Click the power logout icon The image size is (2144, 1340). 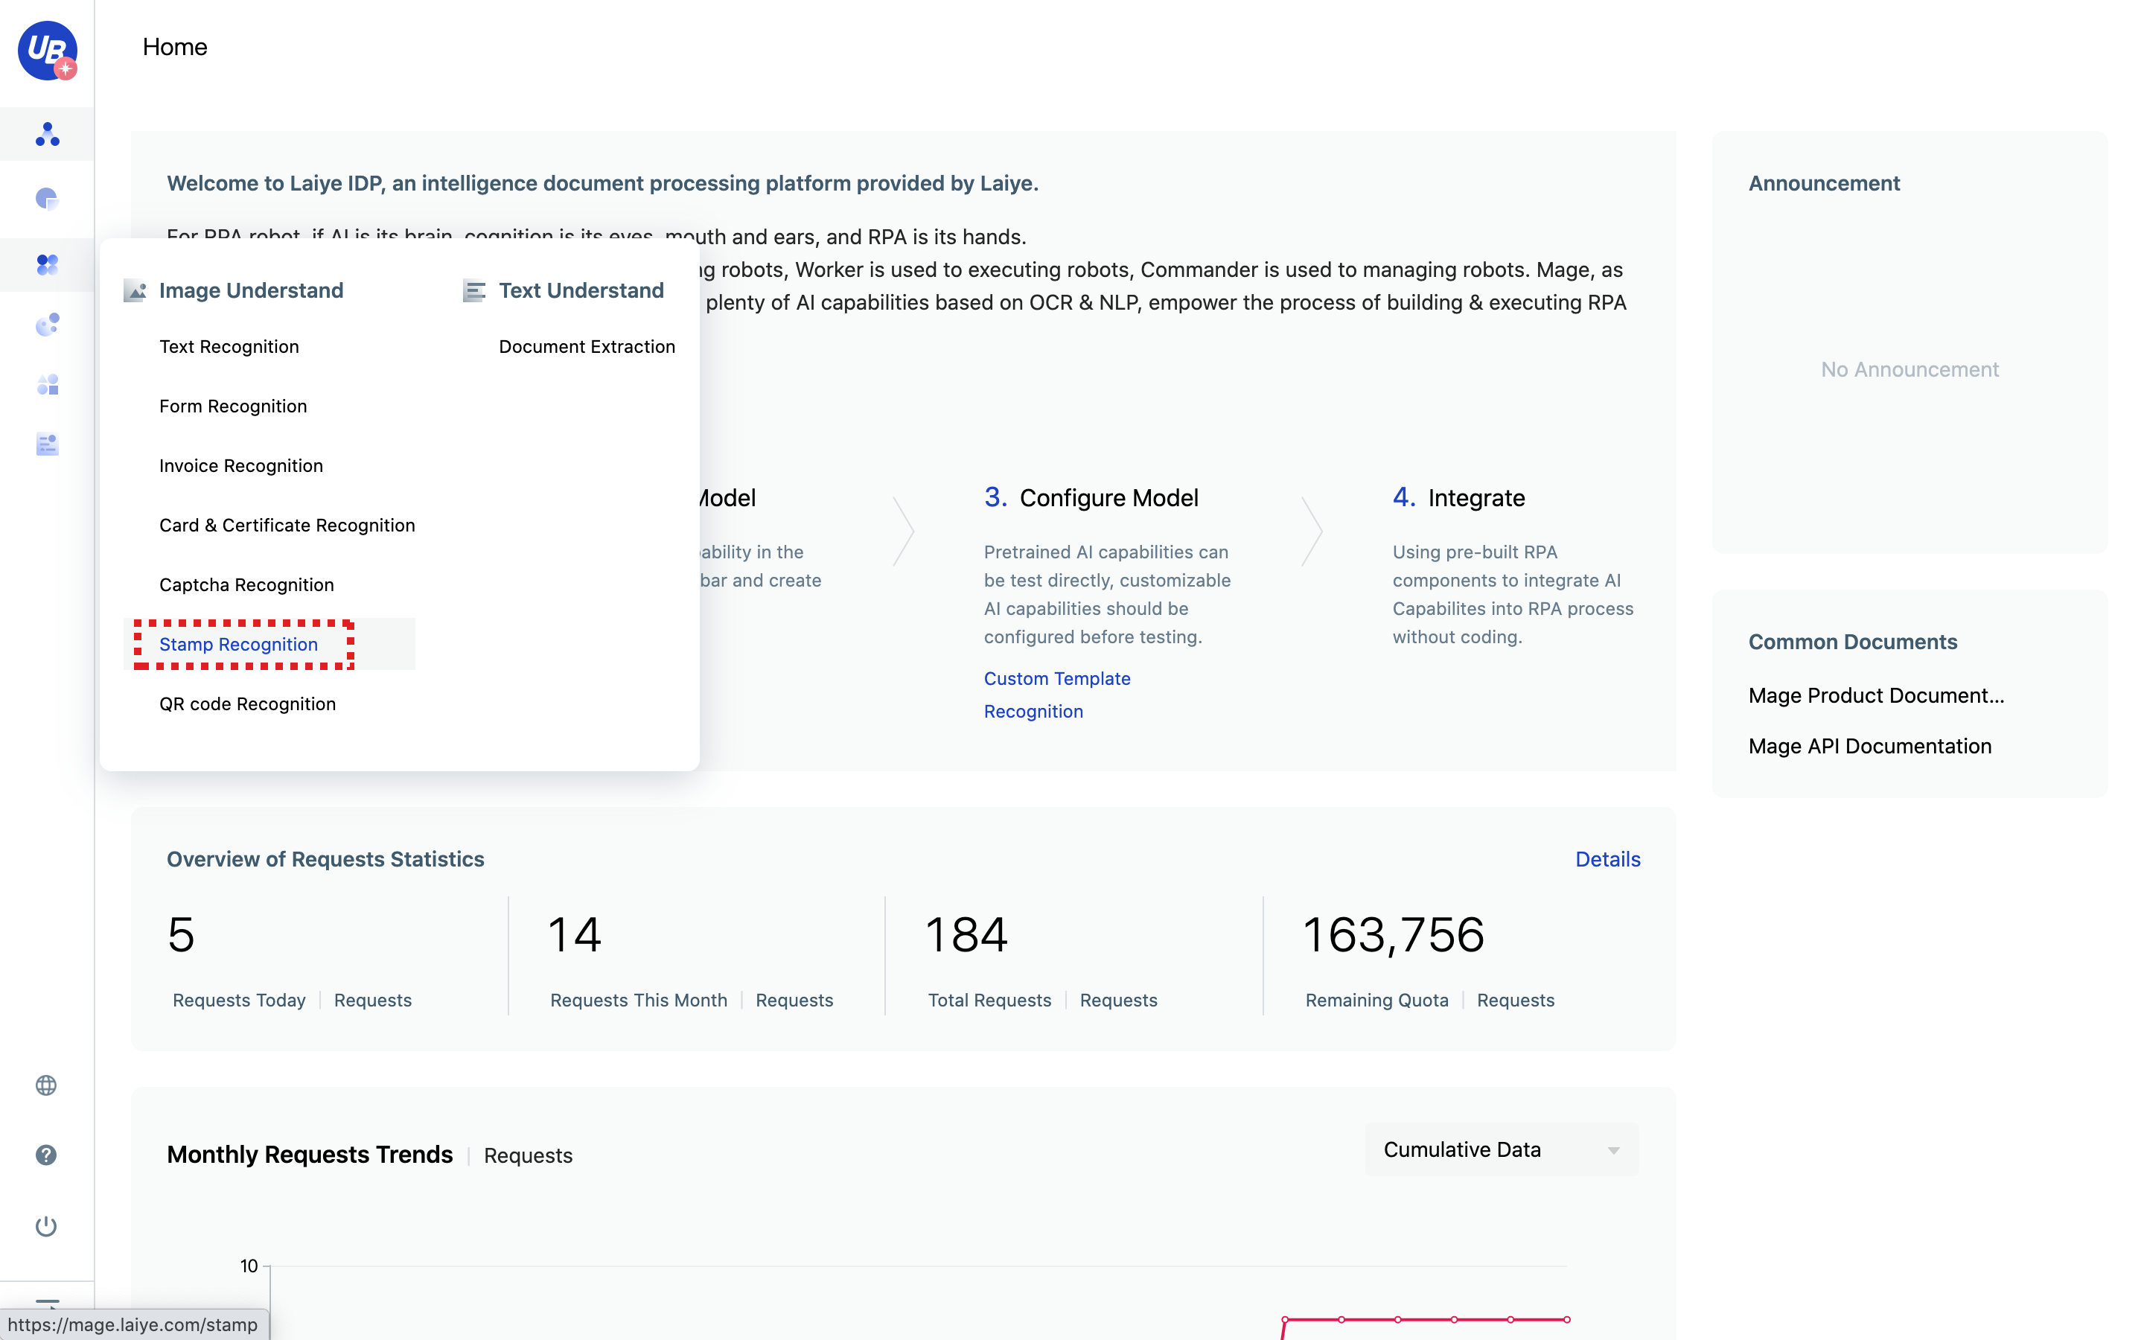pyautogui.click(x=46, y=1225)
